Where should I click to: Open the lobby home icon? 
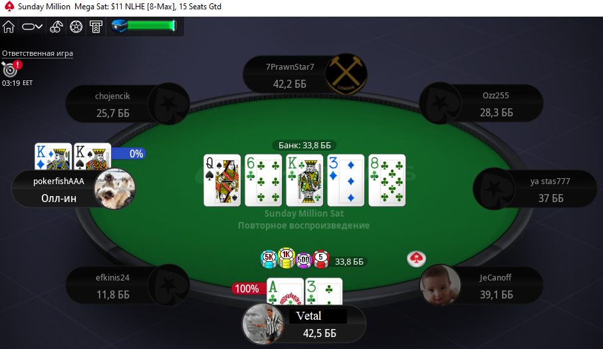coord(9,27)
